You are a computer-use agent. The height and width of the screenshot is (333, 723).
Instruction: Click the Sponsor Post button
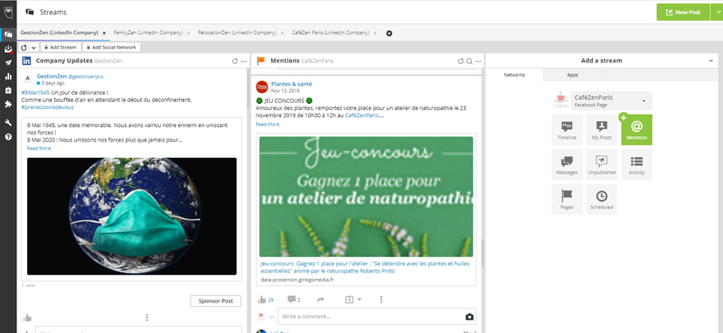[216, 301]
